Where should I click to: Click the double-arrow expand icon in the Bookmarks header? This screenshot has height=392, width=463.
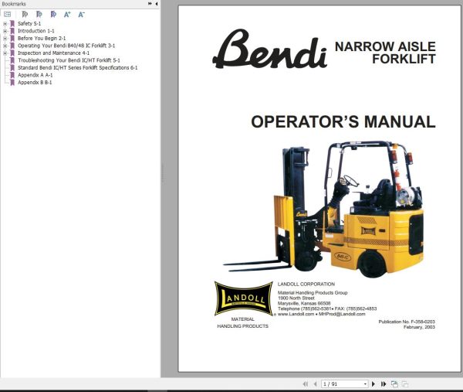point(150,4)
